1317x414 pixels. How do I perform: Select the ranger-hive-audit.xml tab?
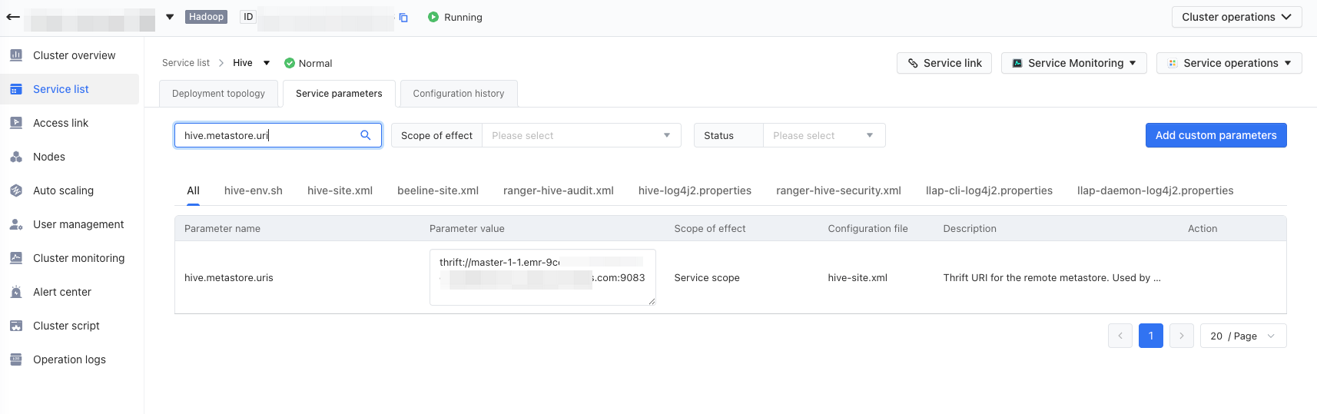coord(559,190)
